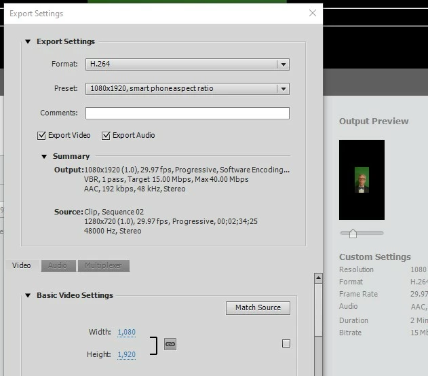
Task: Click in the Comments text field
Action: pos(187,113)
